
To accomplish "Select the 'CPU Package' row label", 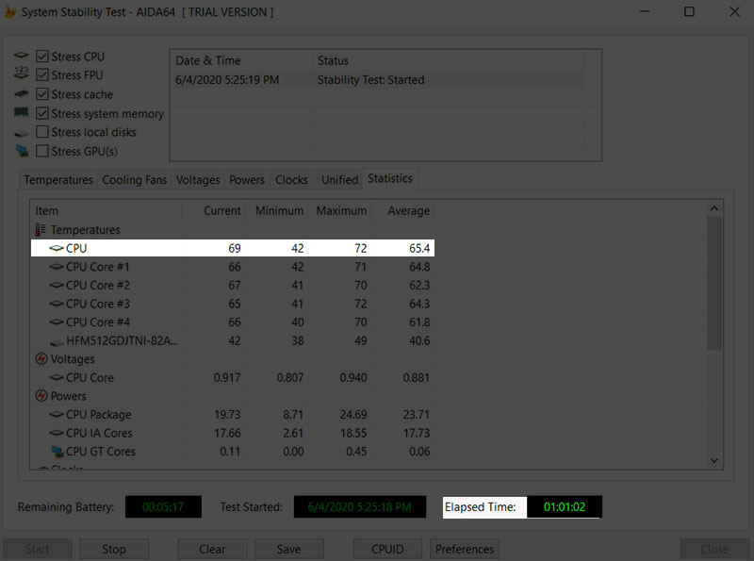I will (x=99, y=414).
